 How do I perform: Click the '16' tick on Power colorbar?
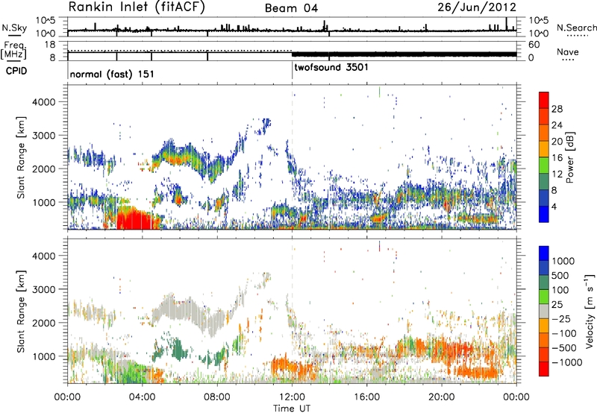click(x=557, y=158)
